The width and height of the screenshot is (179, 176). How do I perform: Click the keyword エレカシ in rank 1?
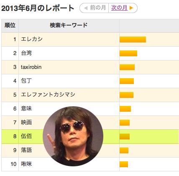pyautogui.click(x=32, y=39)
